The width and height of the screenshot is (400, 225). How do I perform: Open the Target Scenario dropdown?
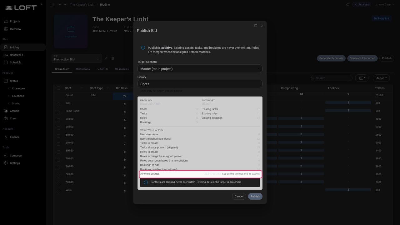pyautogui.click(x=200, y=69)
